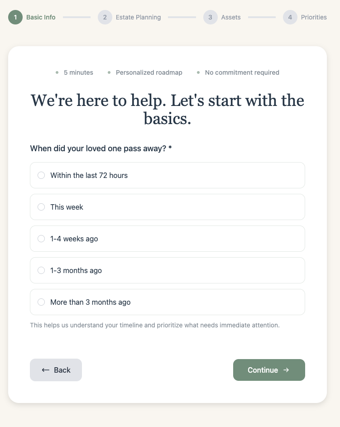
Task: Go back using the Back button
Action: 56,370
